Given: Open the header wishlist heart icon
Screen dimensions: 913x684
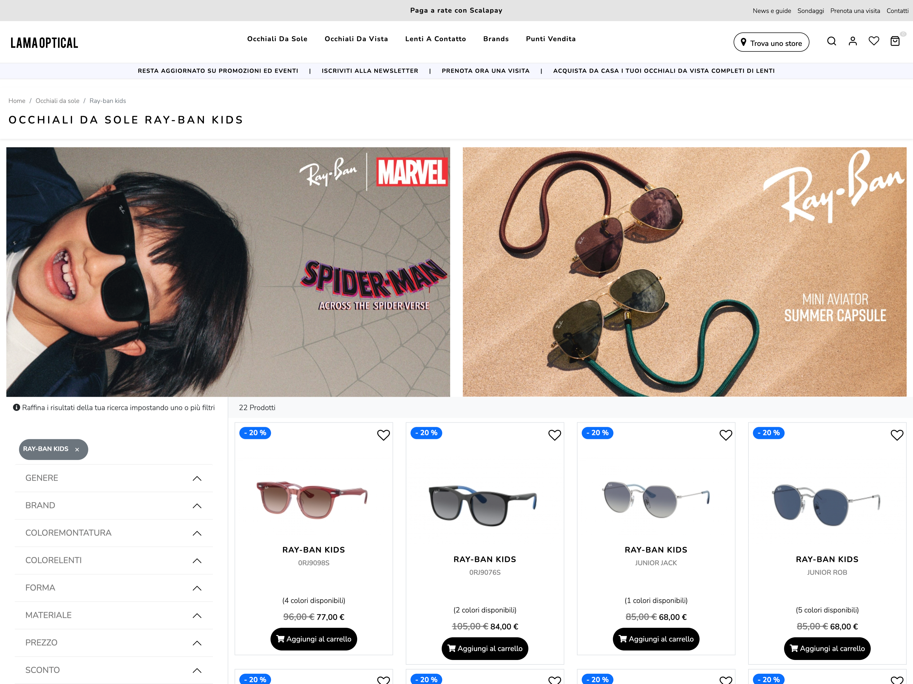Looking at the screenshot, I should 874,41.
